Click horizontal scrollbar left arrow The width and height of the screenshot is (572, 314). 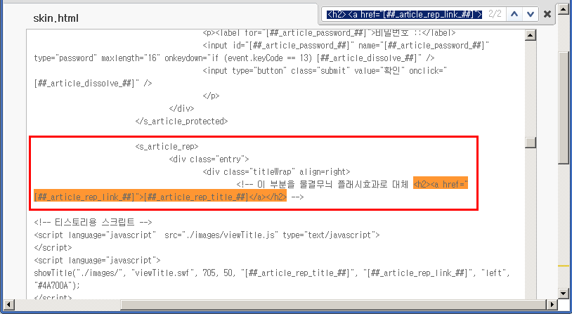(8, 305)
